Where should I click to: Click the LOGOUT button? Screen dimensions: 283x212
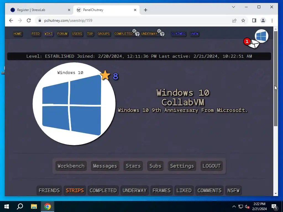(x=211, y=166)
